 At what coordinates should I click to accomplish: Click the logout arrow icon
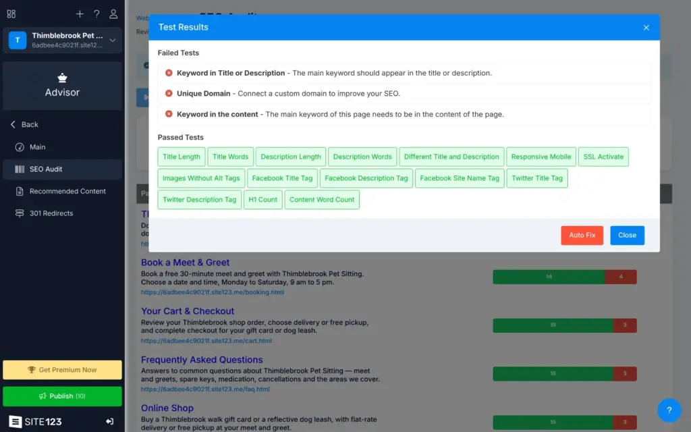[x=110, y=421]
